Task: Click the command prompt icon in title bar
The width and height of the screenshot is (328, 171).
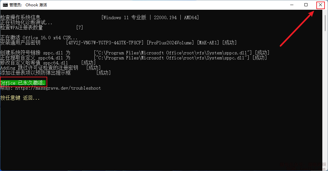Action: [x=6, y=5]
